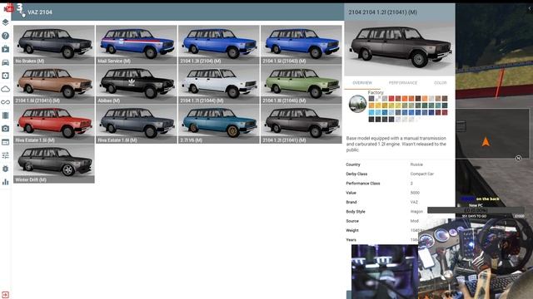Click the vehicle description paragraph text
The image size is (533, 299).
pos(396,144)
